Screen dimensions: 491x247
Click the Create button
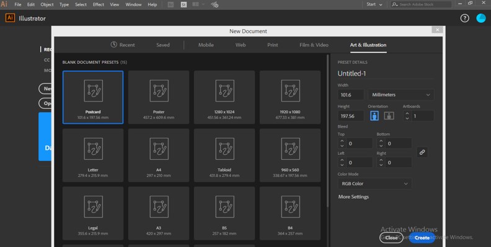click(422, 238)
